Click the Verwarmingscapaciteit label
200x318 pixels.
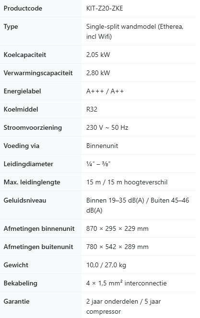[38, 73]
